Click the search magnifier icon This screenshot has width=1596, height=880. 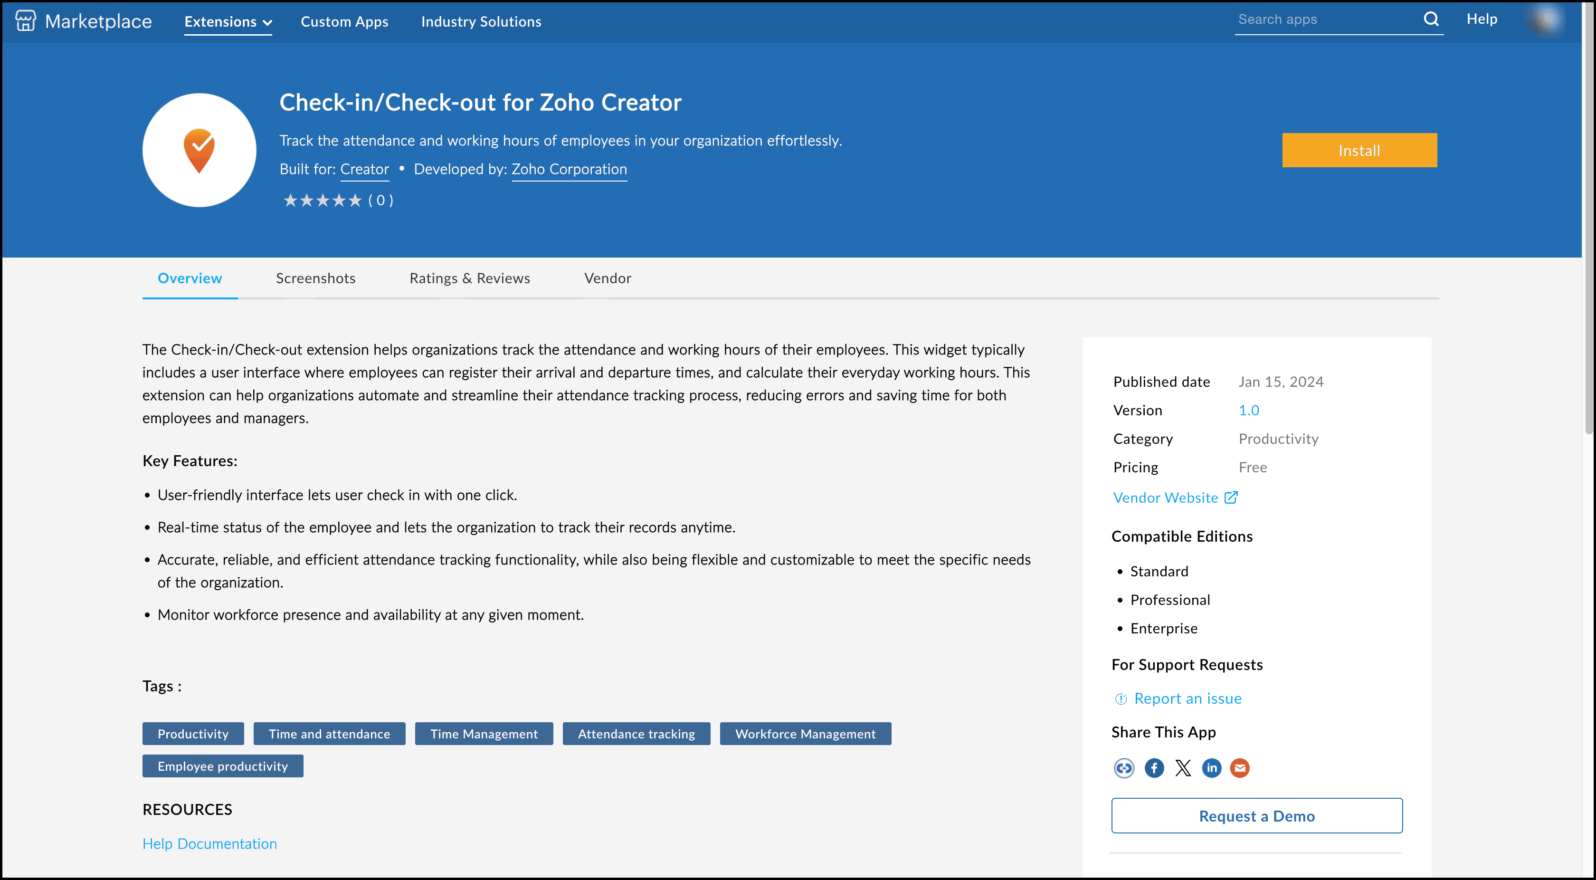[x=1431, y=19]
